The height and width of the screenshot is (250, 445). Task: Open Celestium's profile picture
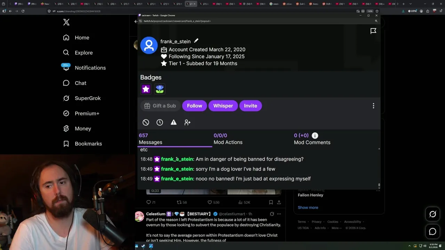pyautogui.click(x=139, y=216)
